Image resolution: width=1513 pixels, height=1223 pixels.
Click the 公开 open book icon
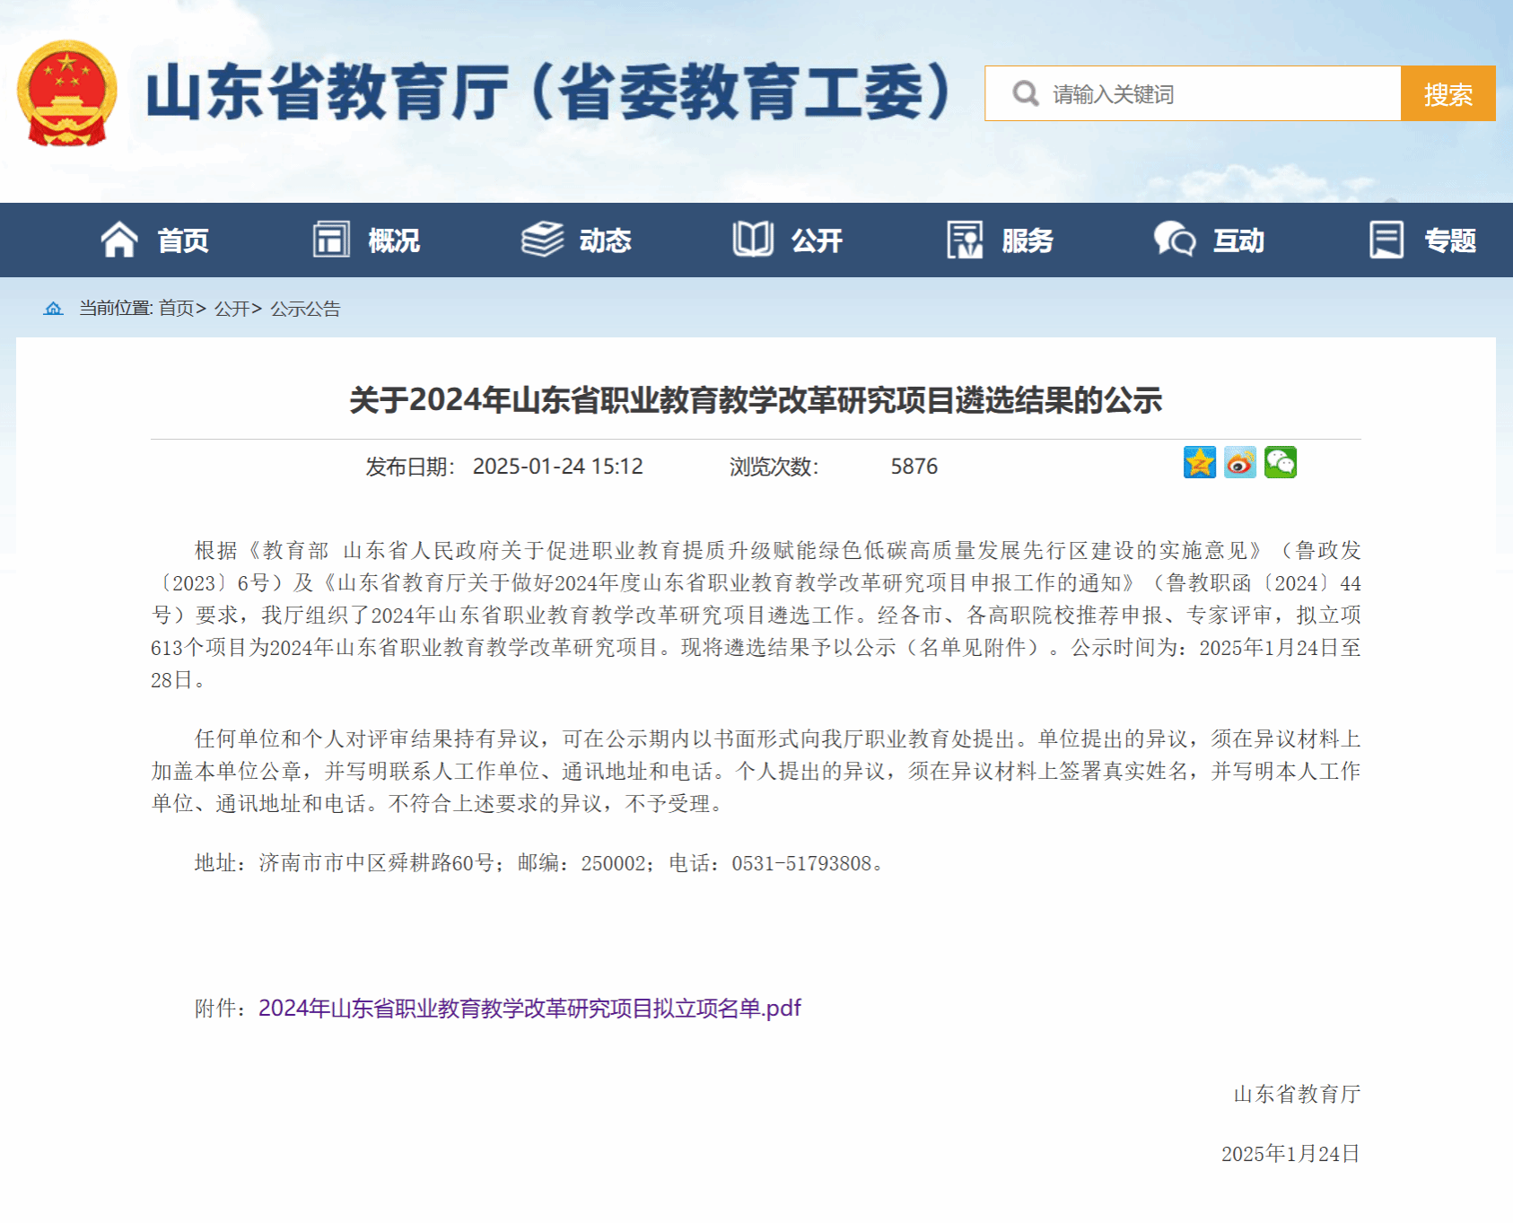(x=753, y=240)
